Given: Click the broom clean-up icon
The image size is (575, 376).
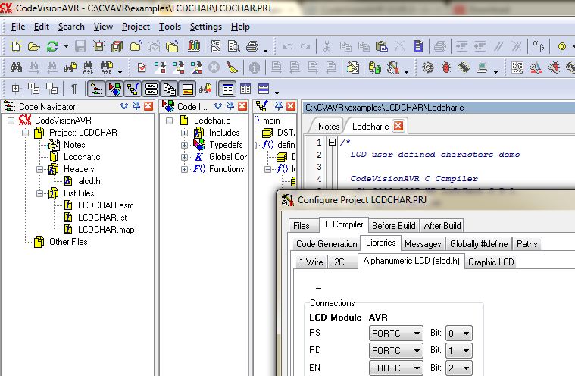Looking at the screenshot, I should pyautogui.click(x=233, y=68).
